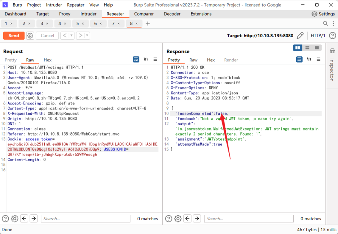Switch to the Intruder tool tab
The image size is (338, 234).
tap(88, 14)
